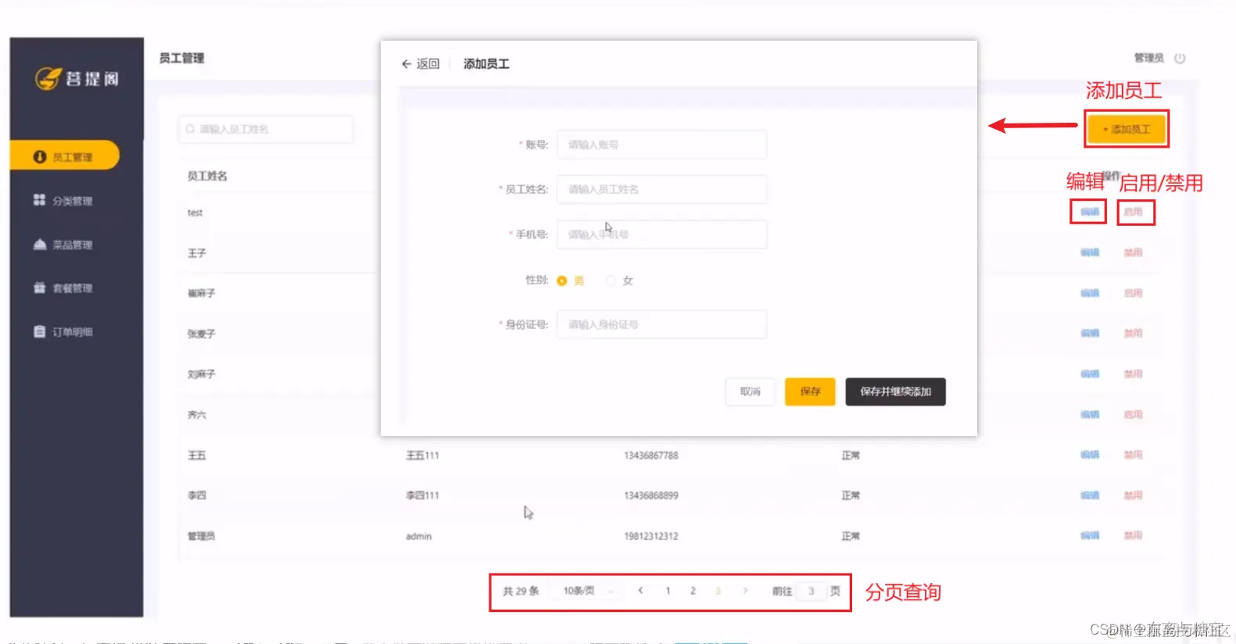Viewport: 1236px width, 644px height.
Task: Click phone number 13436868899
Action: [x=650, y=496]
